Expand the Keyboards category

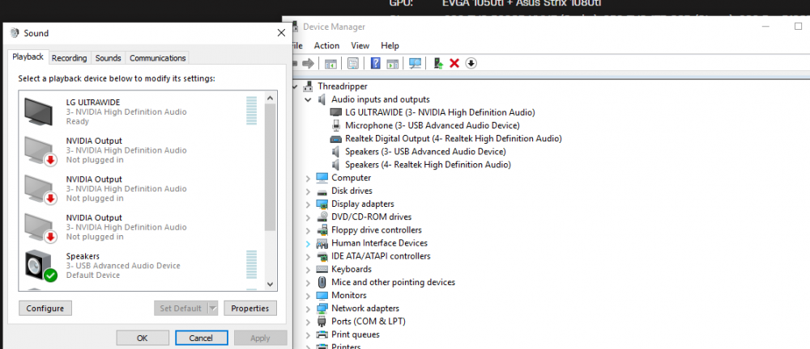coord(308,270)
